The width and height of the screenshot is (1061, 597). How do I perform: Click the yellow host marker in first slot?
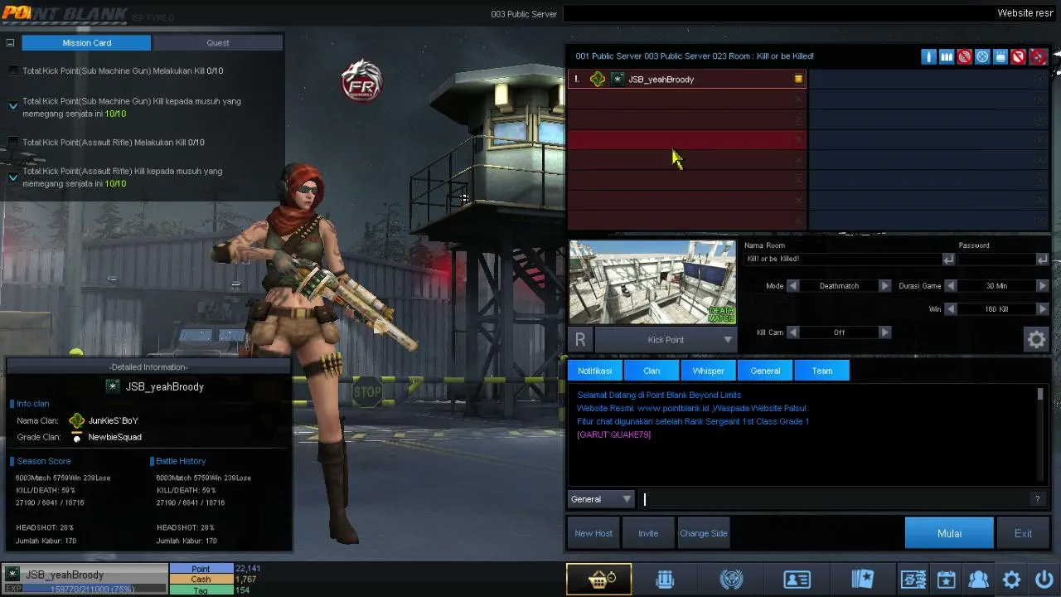(798, 79)
